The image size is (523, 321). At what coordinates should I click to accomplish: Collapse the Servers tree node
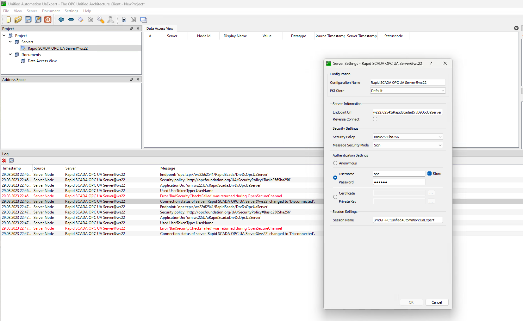click(10, 42)
